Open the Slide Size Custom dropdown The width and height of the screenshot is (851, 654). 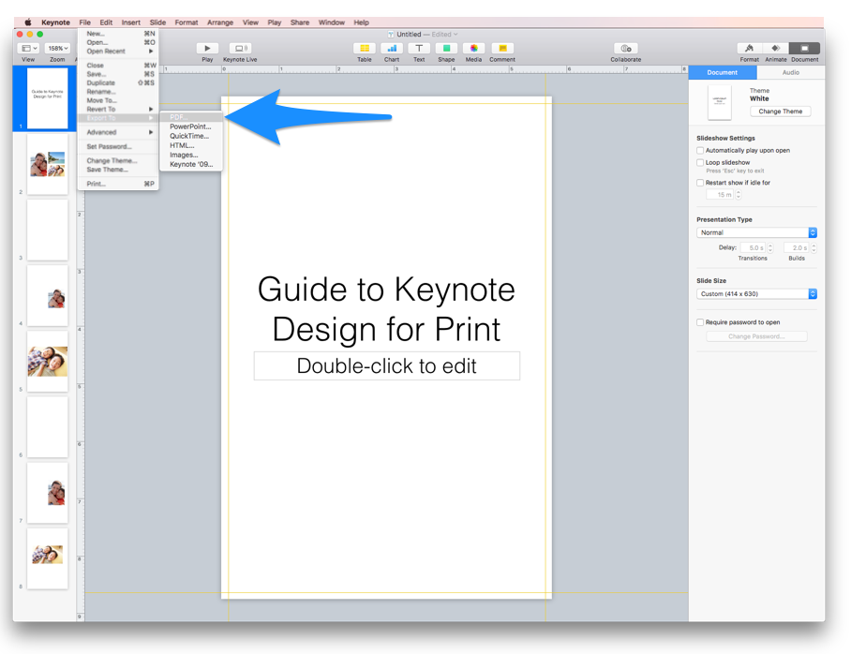(x=756, y=293)
